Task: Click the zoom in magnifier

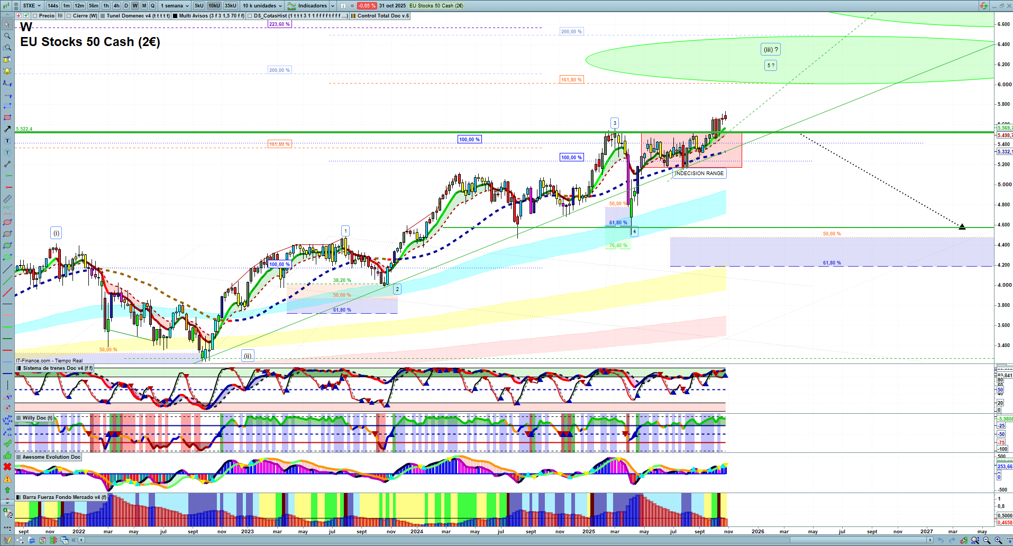Action: (x=998, y=540)
